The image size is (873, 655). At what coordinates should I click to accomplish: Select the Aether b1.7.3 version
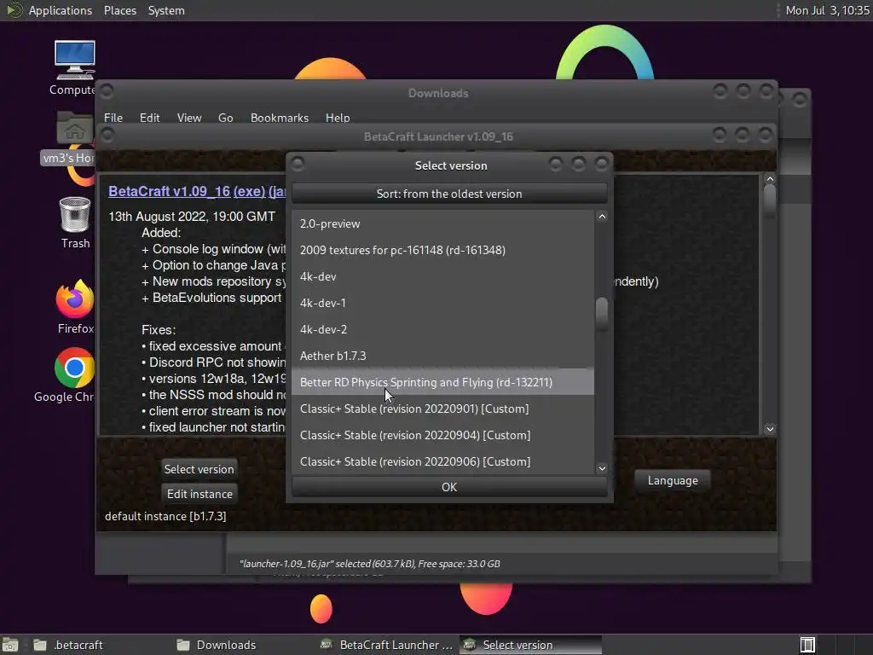point(442,356)
